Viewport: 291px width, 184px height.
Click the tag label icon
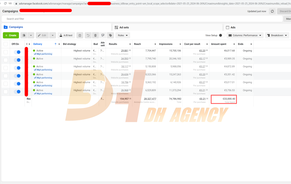click(110, 35)
